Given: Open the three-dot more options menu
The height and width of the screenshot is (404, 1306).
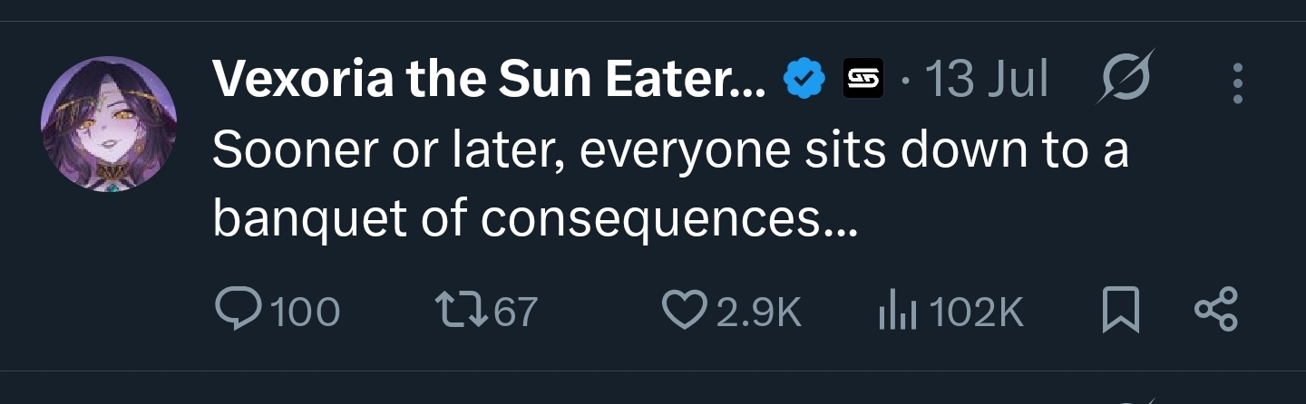Looking at the screenshot, I should click(1237, 80).
